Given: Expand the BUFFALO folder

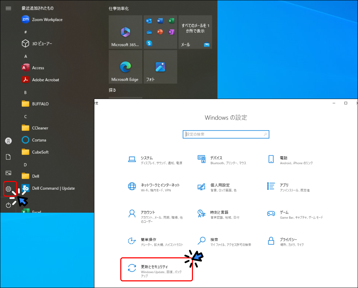Looking at the screenshot, I should [x=35, y=104].
